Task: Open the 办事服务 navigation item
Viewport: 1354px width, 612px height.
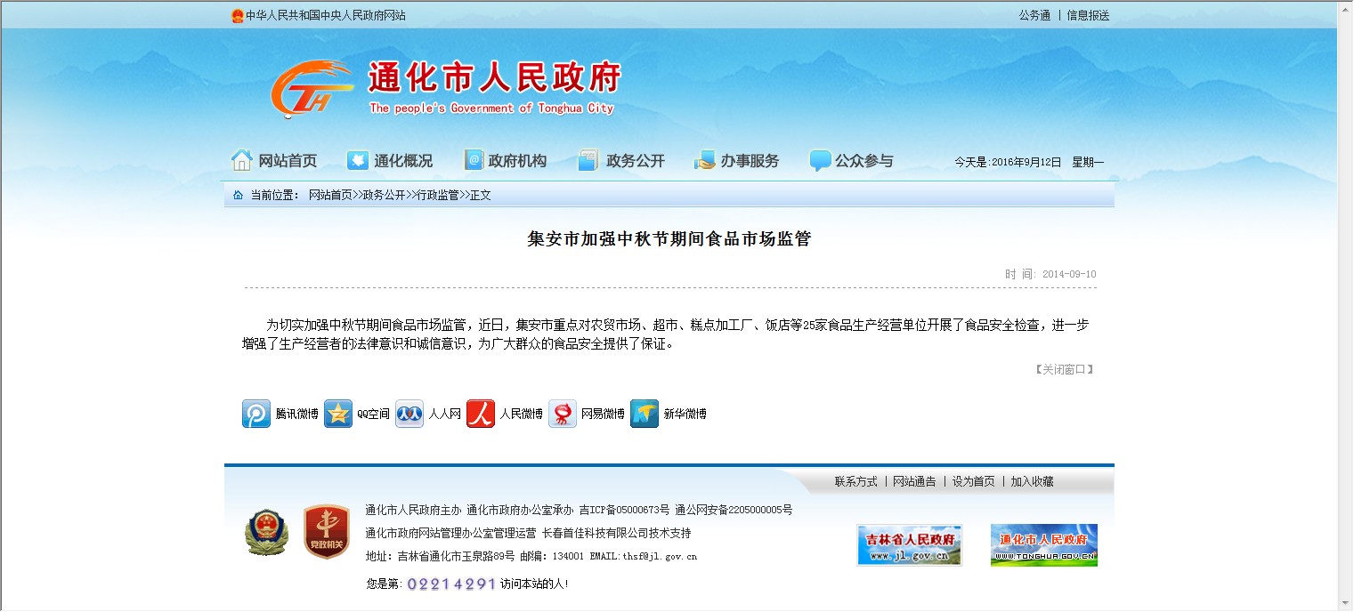Action: click(x=737, y=161)
